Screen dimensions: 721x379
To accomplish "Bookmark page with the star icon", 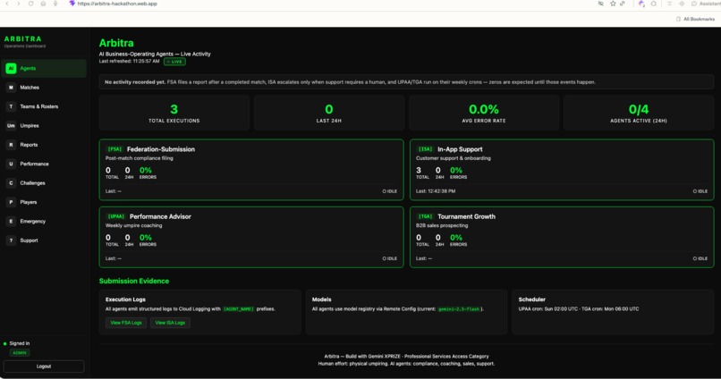I will (x=613, y=4).
